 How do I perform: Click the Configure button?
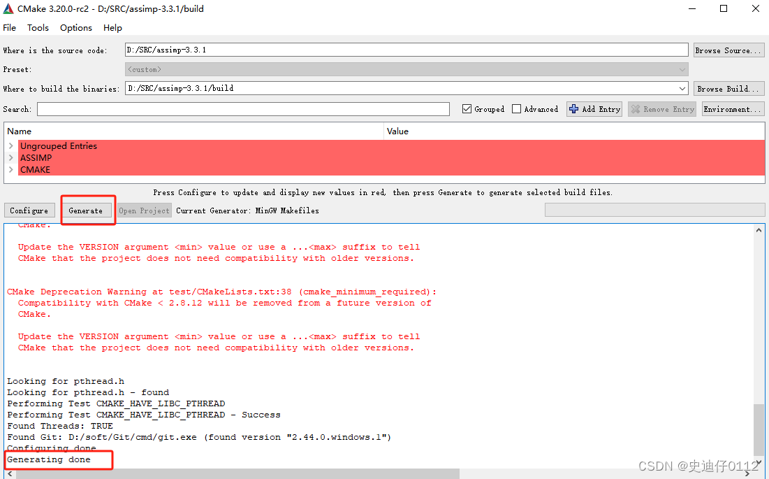29,210
